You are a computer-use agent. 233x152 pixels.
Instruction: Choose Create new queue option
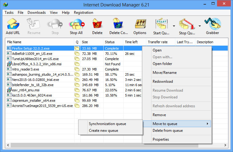pyautogui.click(x=103, y=131)
